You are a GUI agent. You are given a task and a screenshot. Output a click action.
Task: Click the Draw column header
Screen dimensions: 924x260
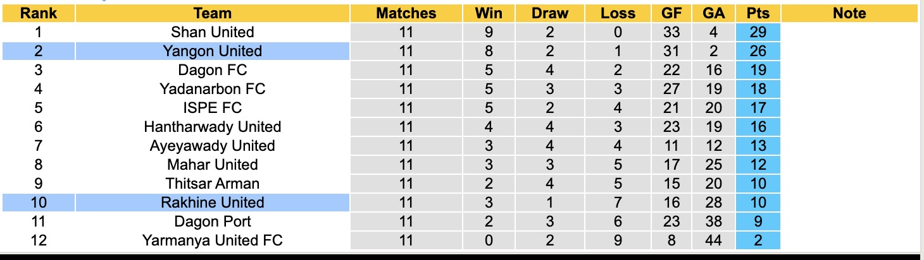click(549, 13)
